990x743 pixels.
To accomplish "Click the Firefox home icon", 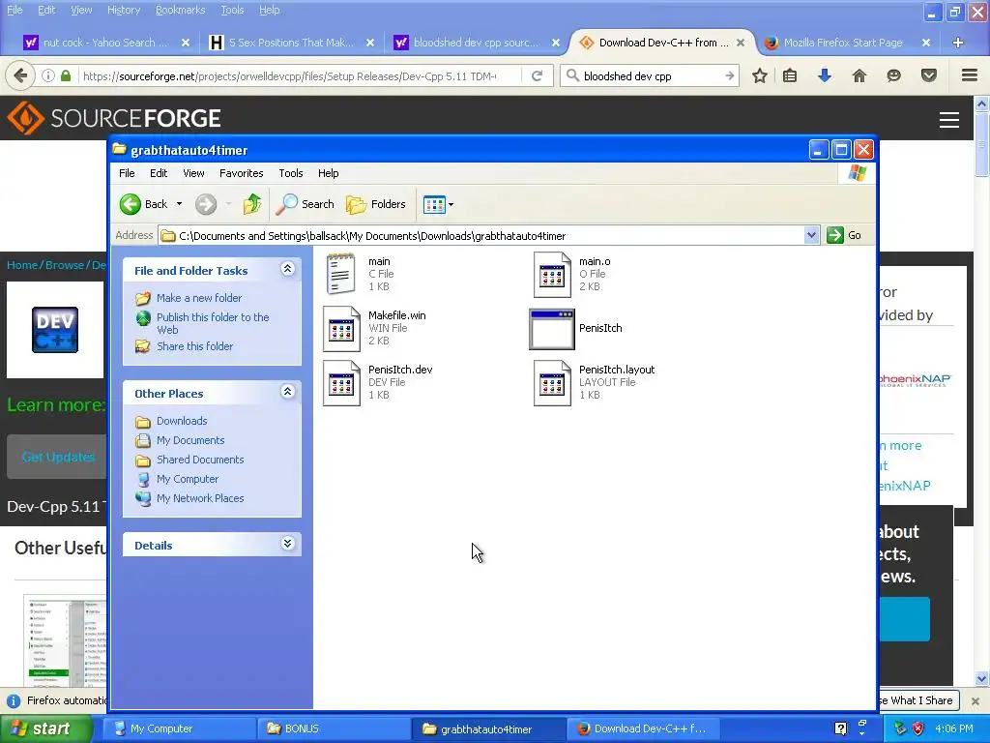I will coord(859,75).
